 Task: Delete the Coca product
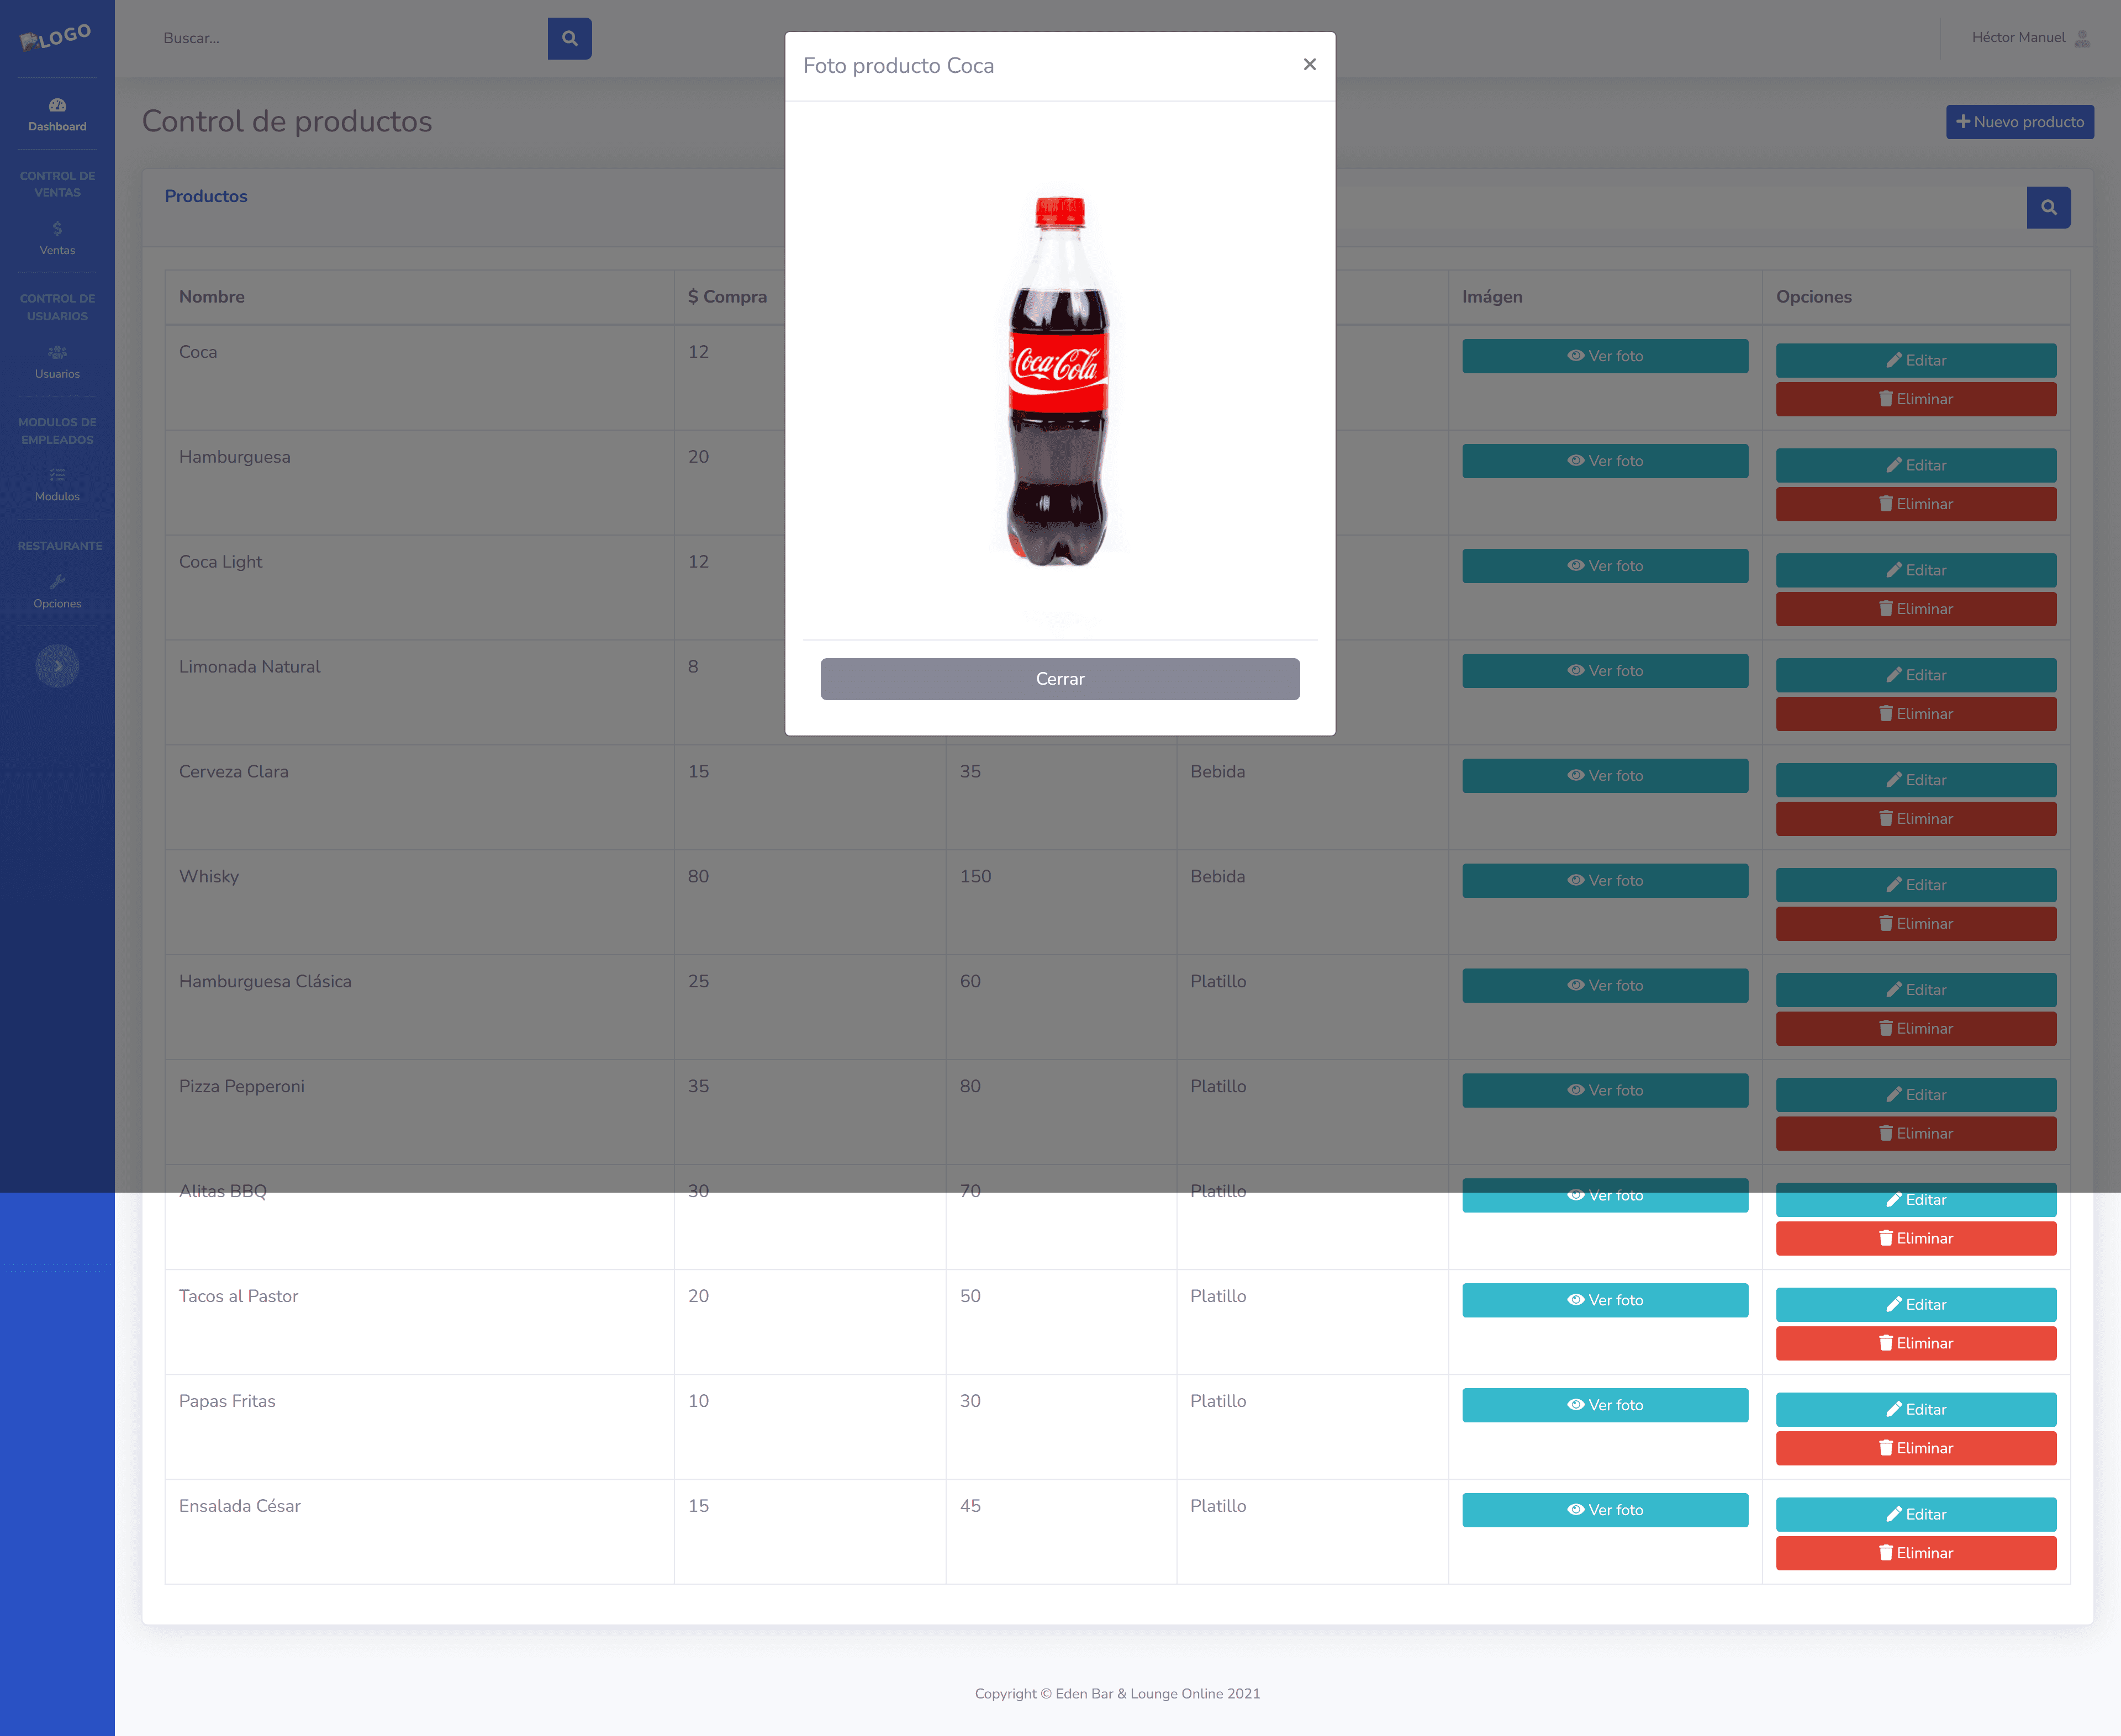click(1916, 399)
